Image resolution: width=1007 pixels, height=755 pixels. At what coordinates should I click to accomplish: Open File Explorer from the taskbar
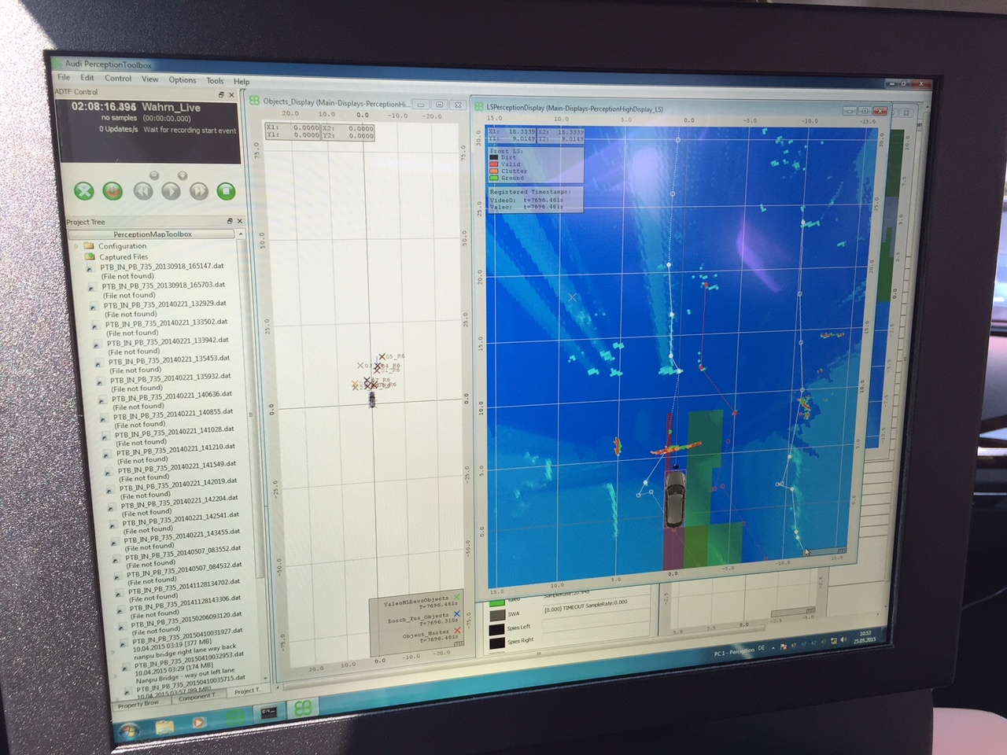[x=165, y=727]
